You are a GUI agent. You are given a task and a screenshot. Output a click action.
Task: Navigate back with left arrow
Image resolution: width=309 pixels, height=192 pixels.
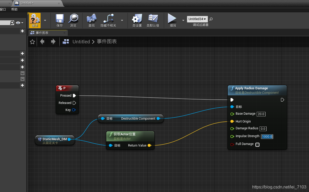[42, 42]
